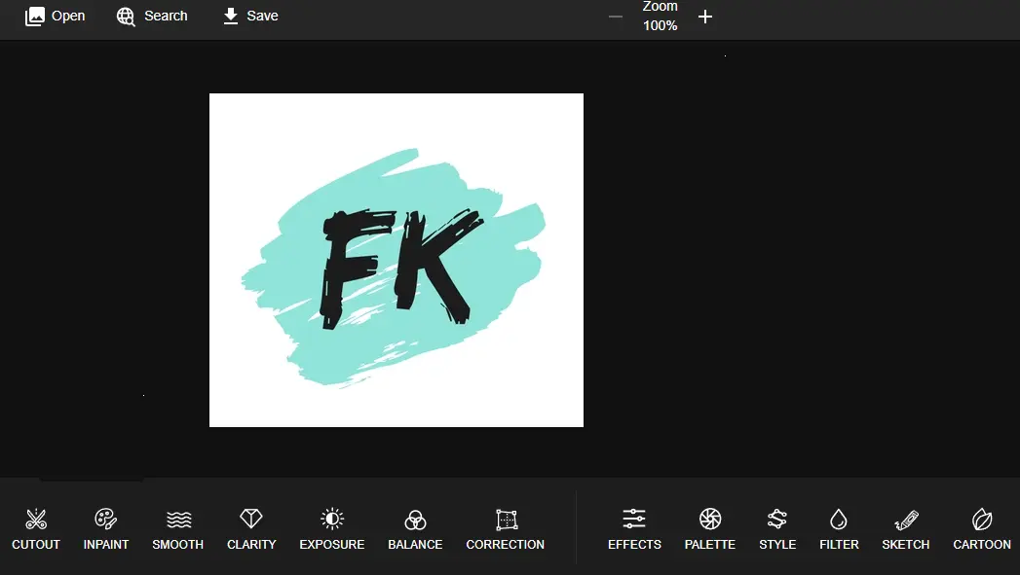The image size is (1020, 575).
Task: Open the Exposure sun tool
Action: coord(332,529)
